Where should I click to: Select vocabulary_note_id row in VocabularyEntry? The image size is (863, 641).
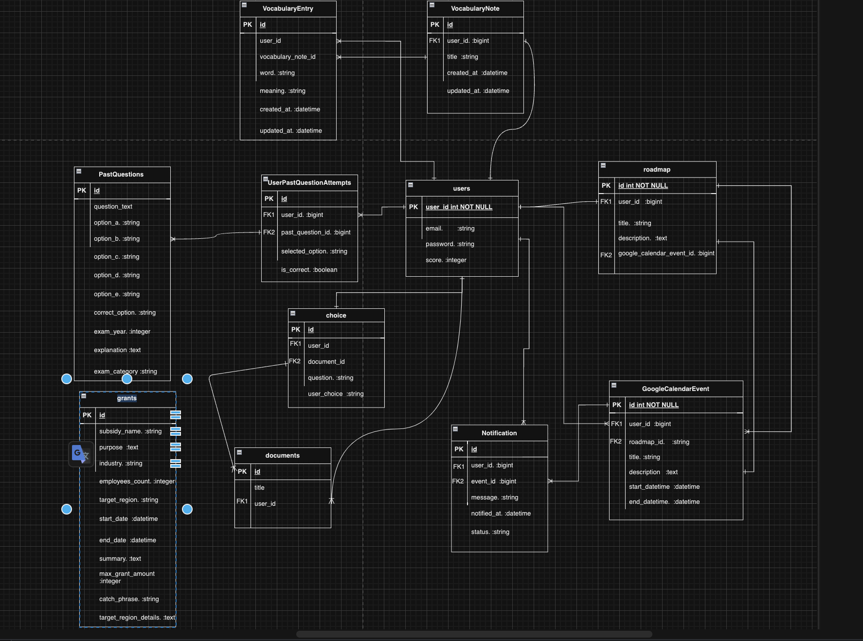pos(288,57)
